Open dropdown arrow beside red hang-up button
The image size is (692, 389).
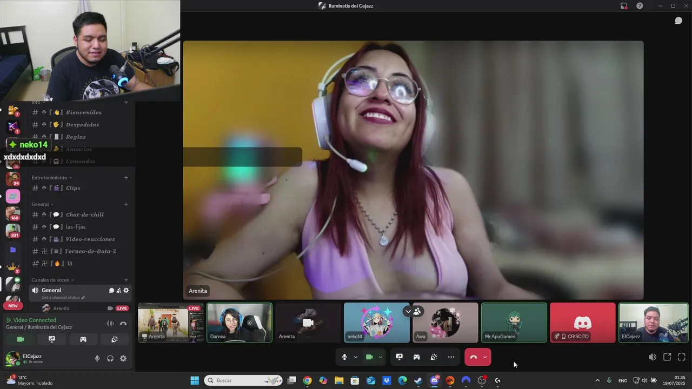click(x=485, y=357)
